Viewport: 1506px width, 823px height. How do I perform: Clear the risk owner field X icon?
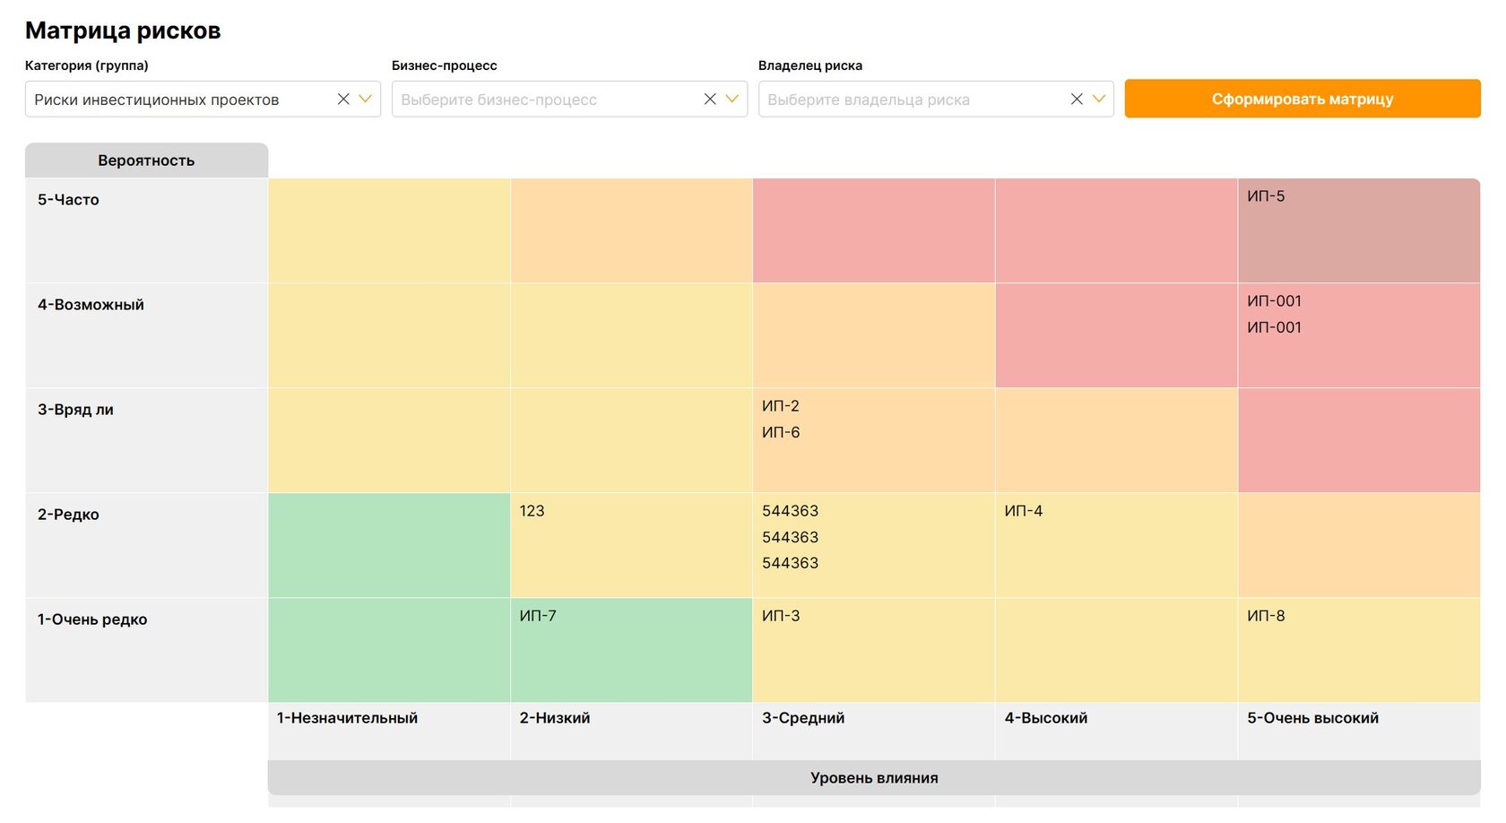coord(1077,100)
